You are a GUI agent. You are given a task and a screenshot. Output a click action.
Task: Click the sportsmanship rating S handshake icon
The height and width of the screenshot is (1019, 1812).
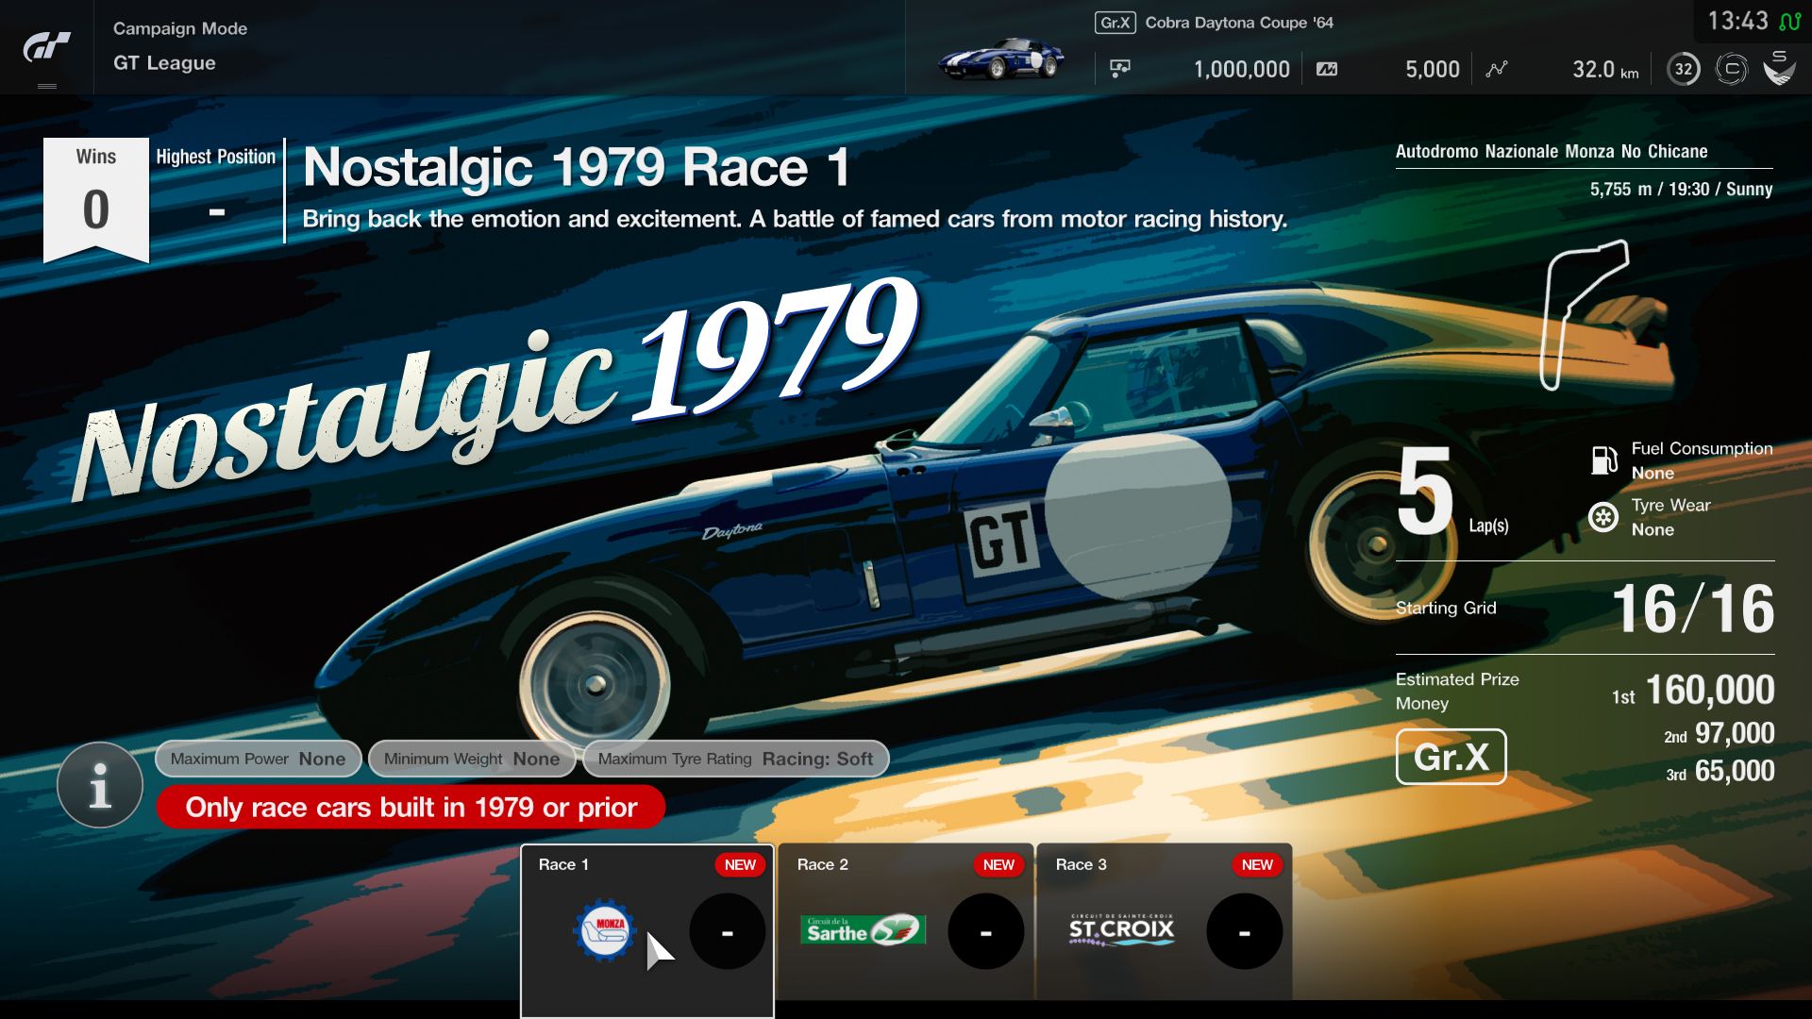pyautogui.click(x=1779, y=68)
